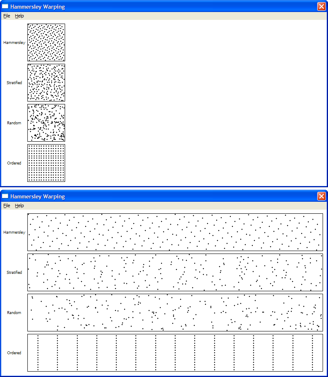This screenshot has width=328, height=377.
Task: Click Random label in top window
Action: pyautogui.click(x=14, y=123)
